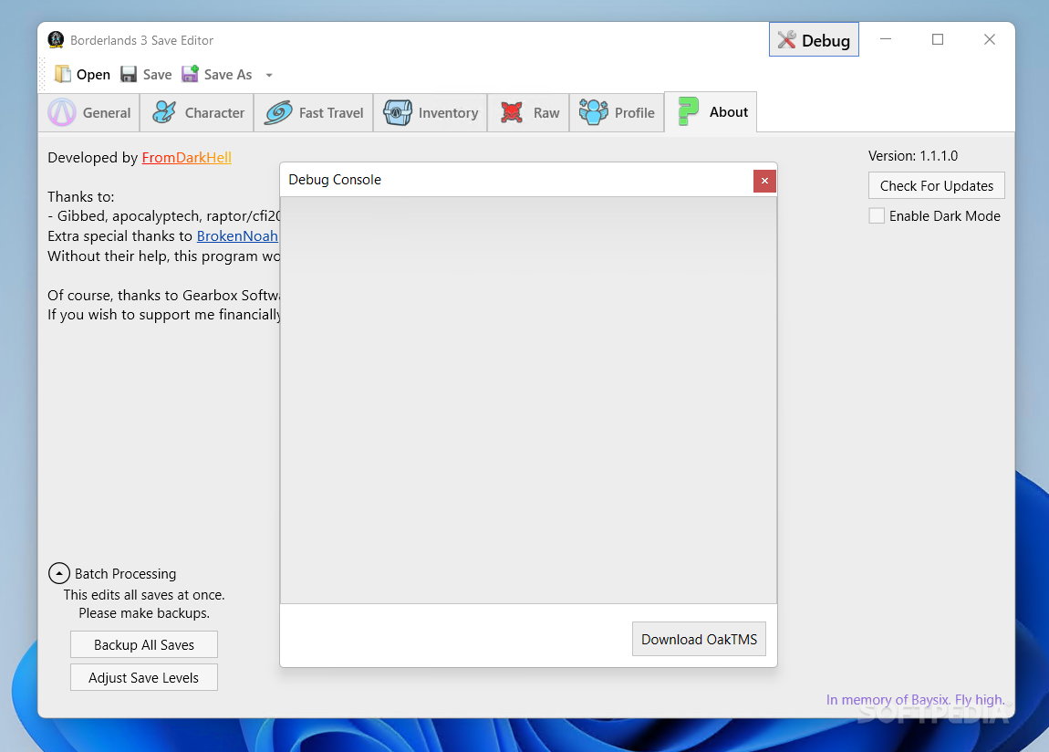Click the Debug wrench icon
1049x752 pixels.
pos(786,40)
